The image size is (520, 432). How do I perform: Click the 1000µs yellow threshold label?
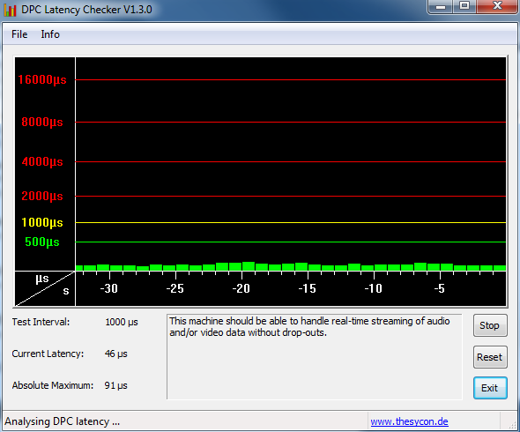tap(42, 222)
